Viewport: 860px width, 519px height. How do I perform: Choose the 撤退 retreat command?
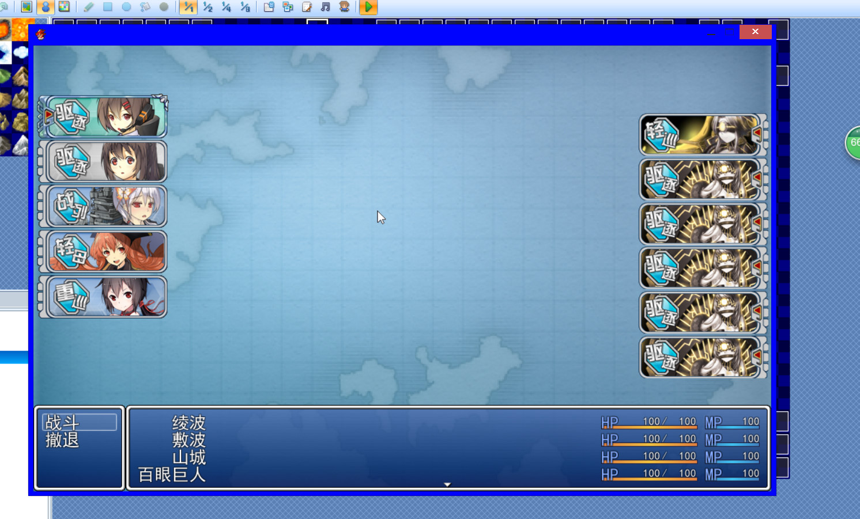point(62,440)
